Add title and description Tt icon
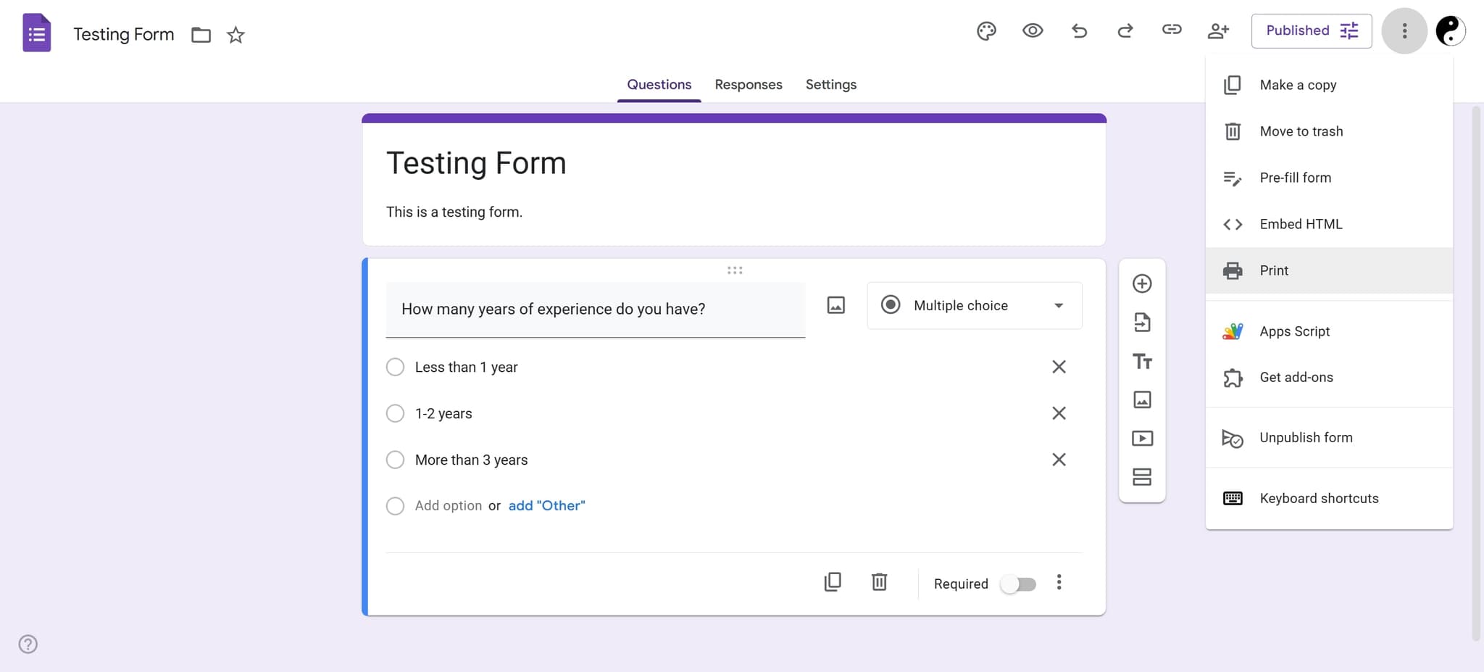This screenshot has width=1484, height=672. click(1142, 361)
